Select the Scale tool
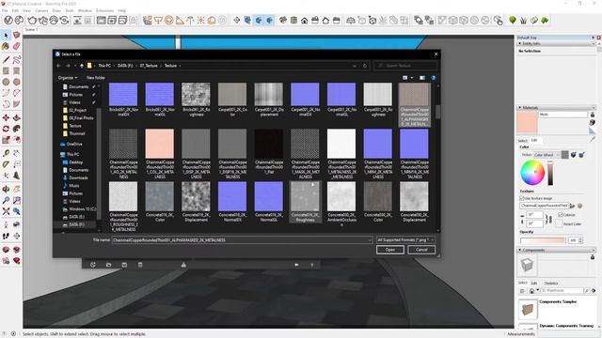602x338 pixels. click(6, 140)
